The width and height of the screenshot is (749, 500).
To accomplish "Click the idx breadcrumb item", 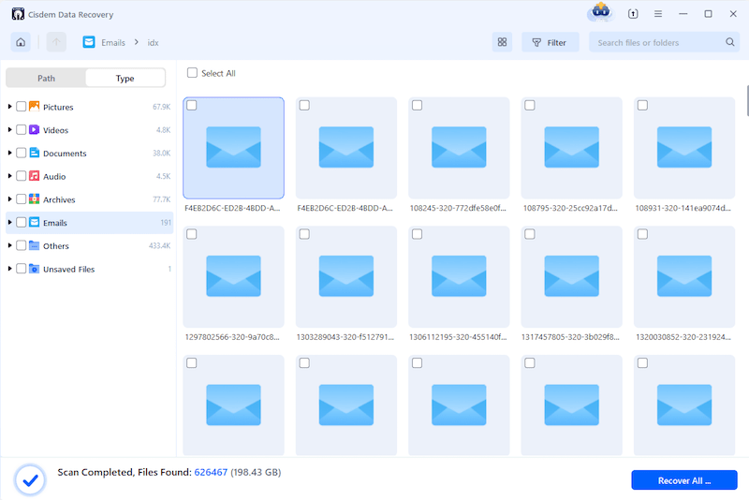I will [153, 42].
